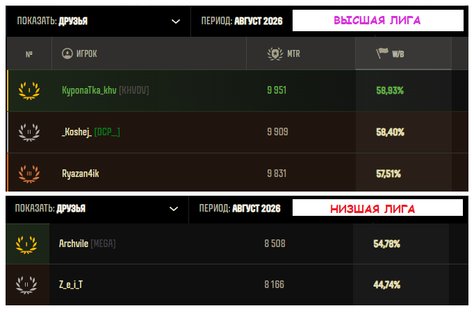Image resolution: width=474 pixels, height=313 pixels.
Task: Select the Z_e_i_T player row name
Action: coord(71,285)
